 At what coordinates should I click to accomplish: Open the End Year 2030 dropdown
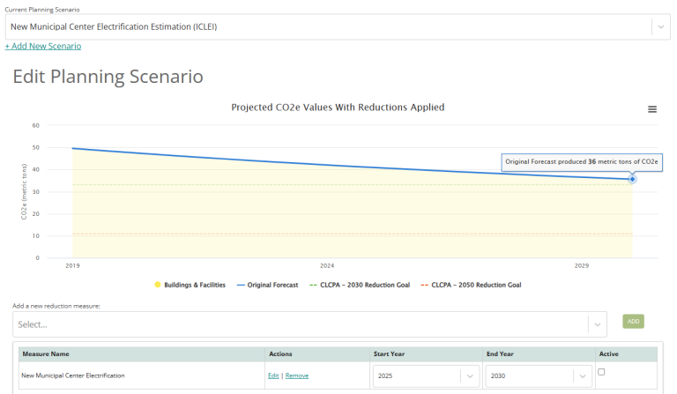pos(583,375)
